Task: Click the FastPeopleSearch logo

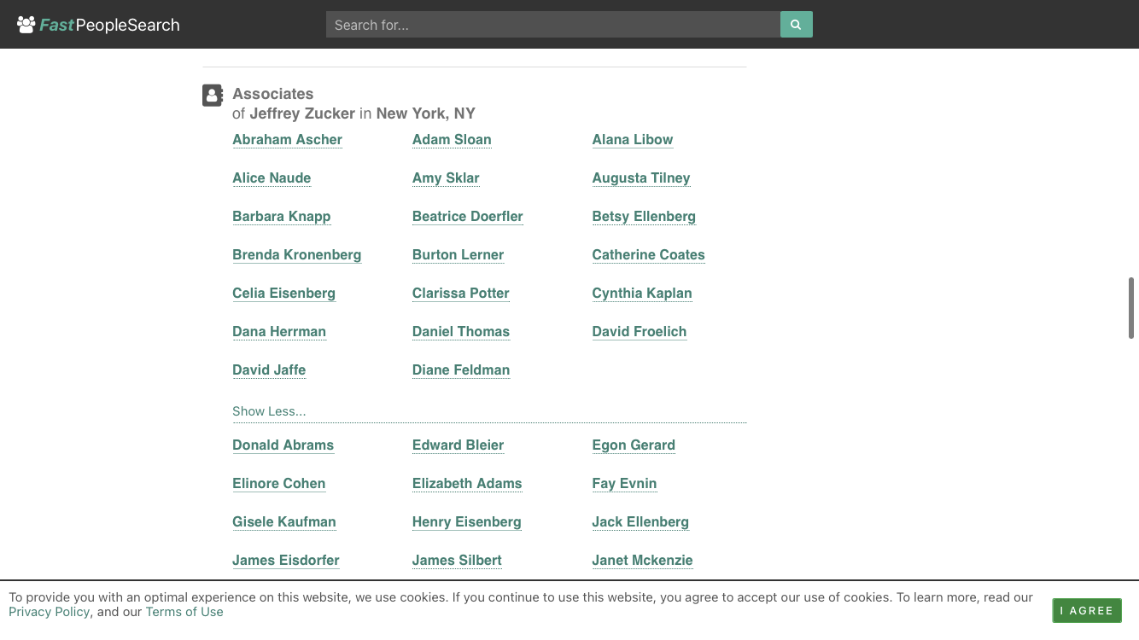Action: (98, 25)
